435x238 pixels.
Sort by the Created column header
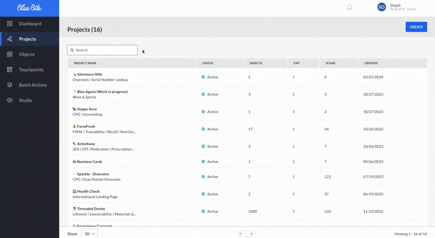point(371,63)
